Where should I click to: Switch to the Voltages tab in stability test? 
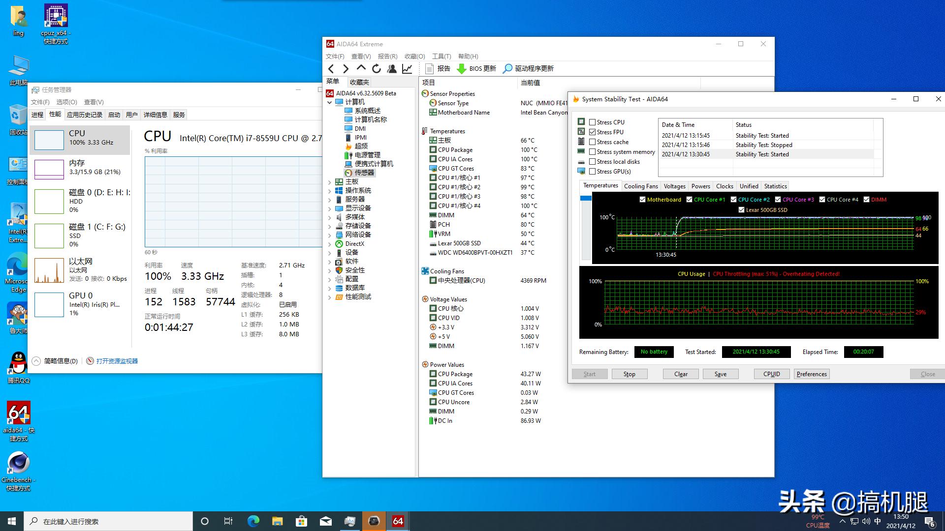tap(674, 186)
